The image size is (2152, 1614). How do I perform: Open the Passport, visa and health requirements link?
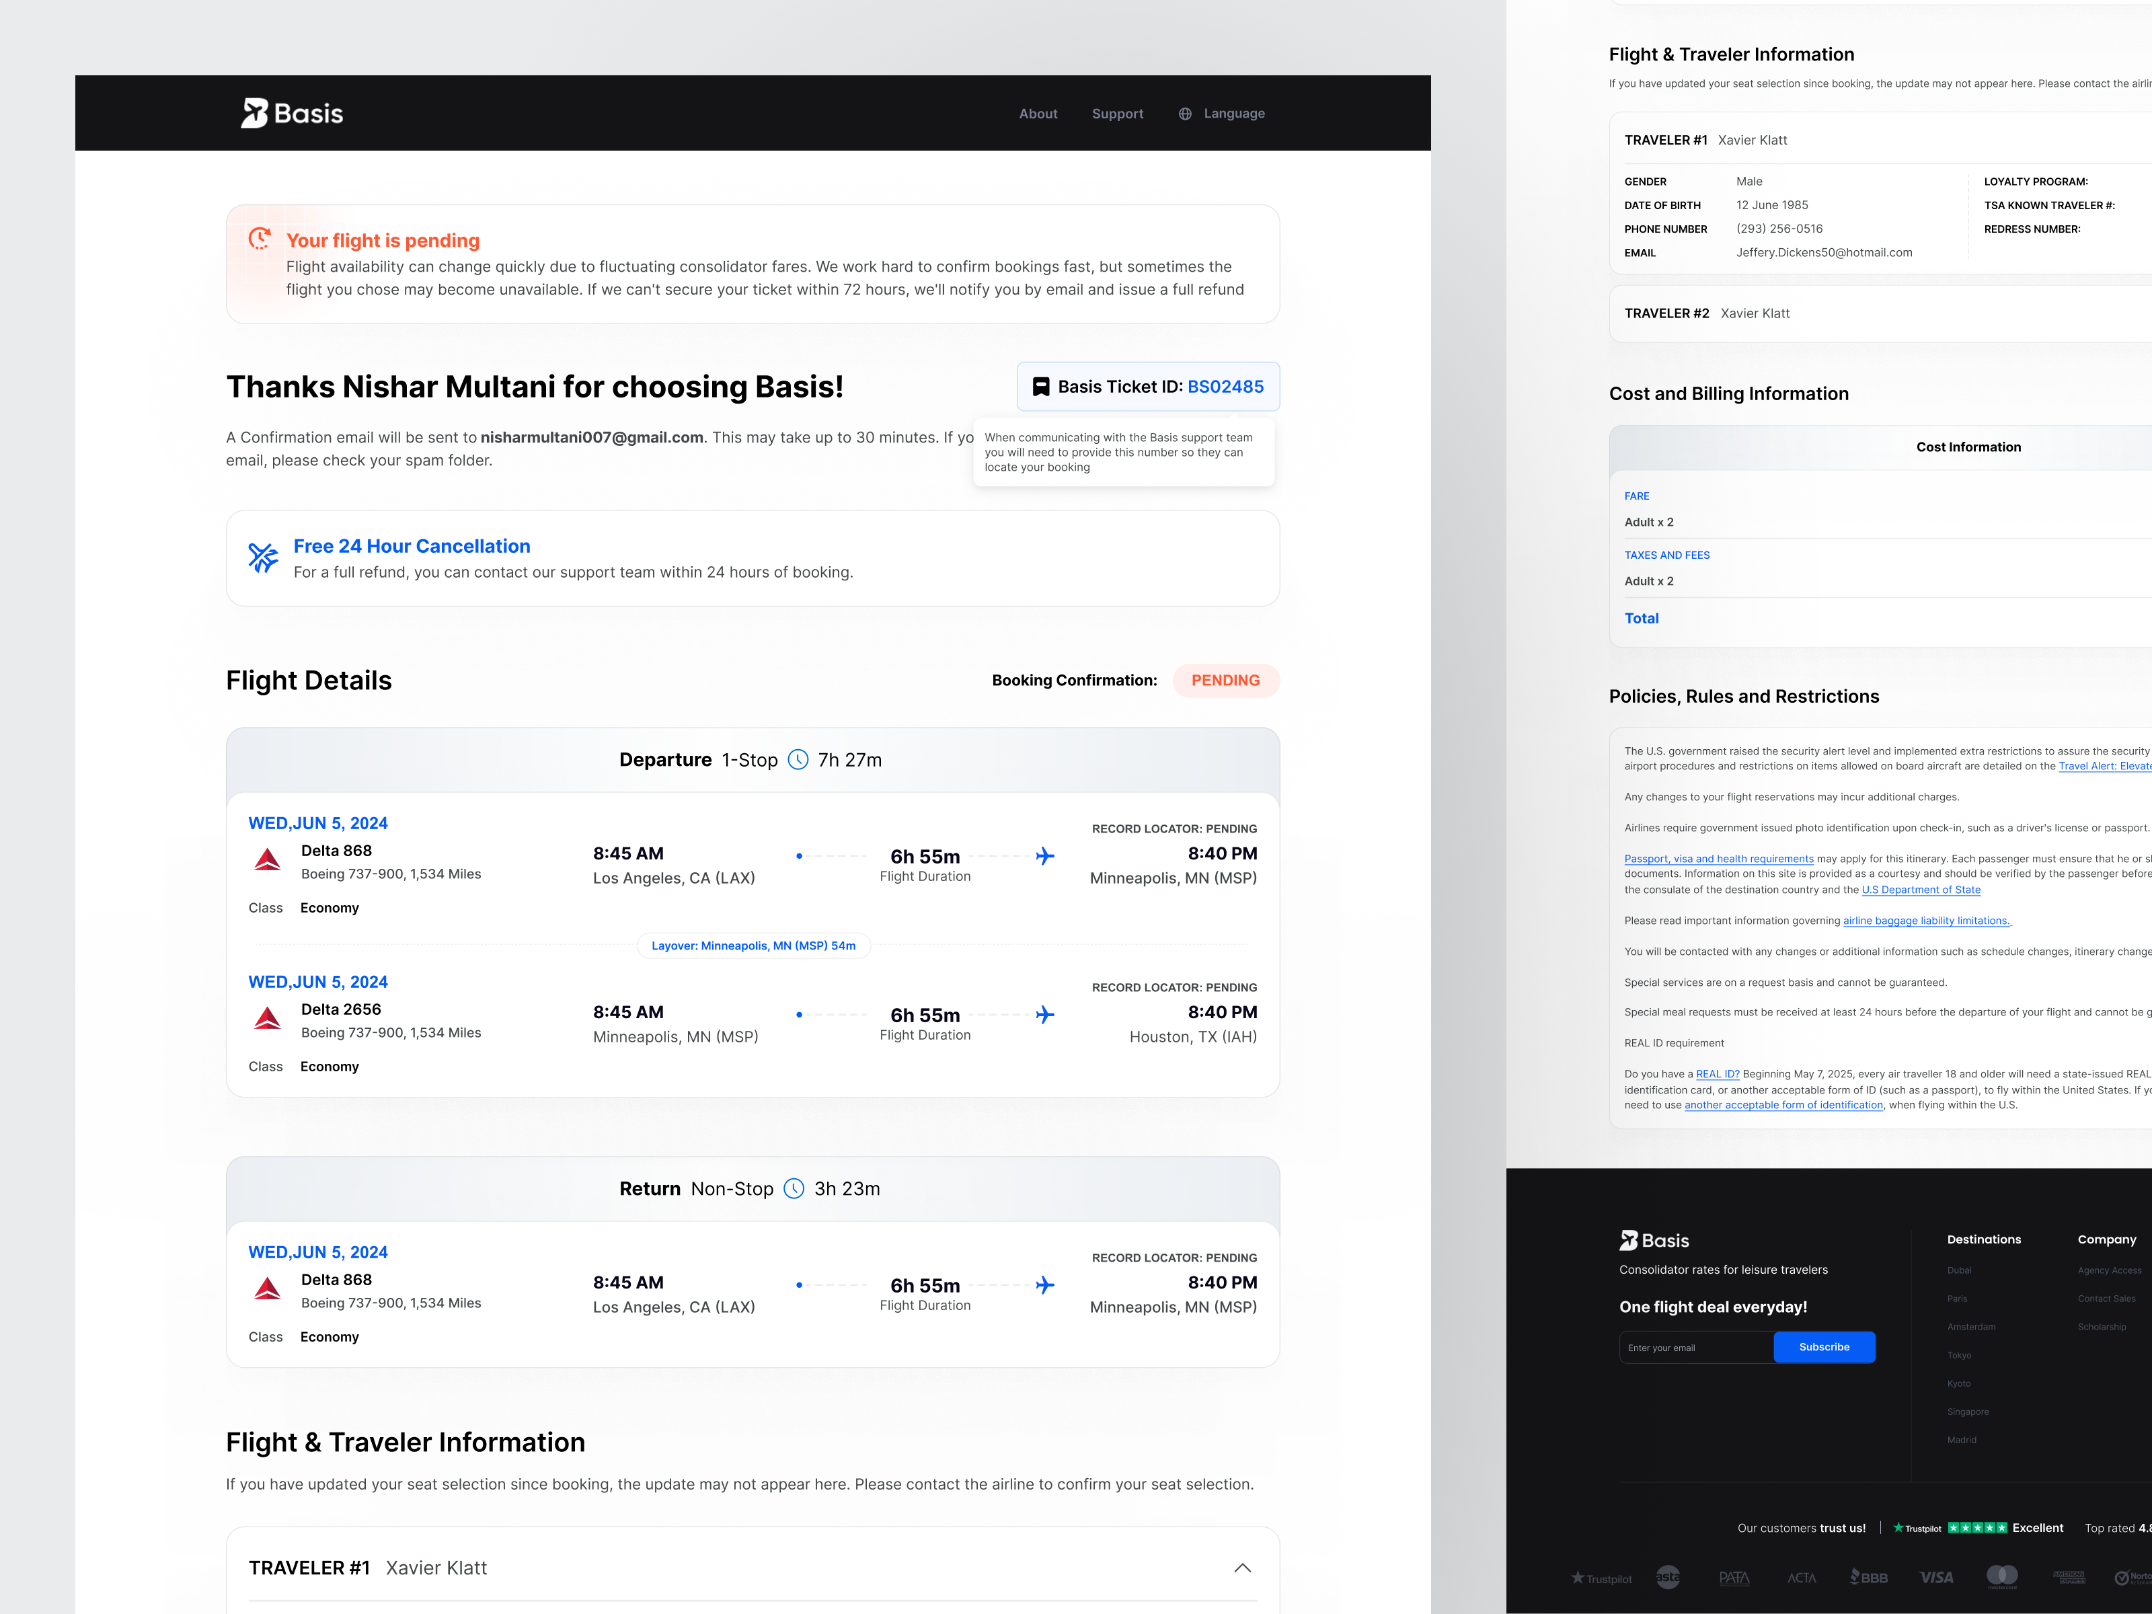click(x=1718, y=859)
